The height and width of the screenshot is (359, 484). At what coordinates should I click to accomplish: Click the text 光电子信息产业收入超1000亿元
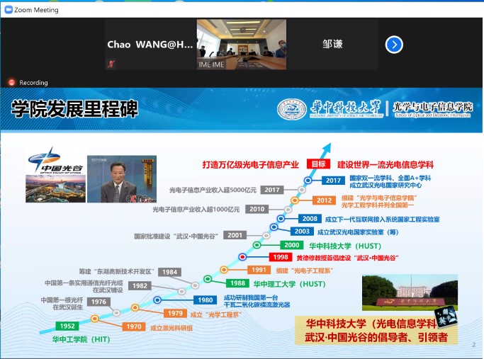click(196, 210)
